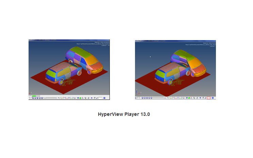Click the middle (third) playback button in left player
Viewport: 253px width, 158px height.
tap(37, 98)
